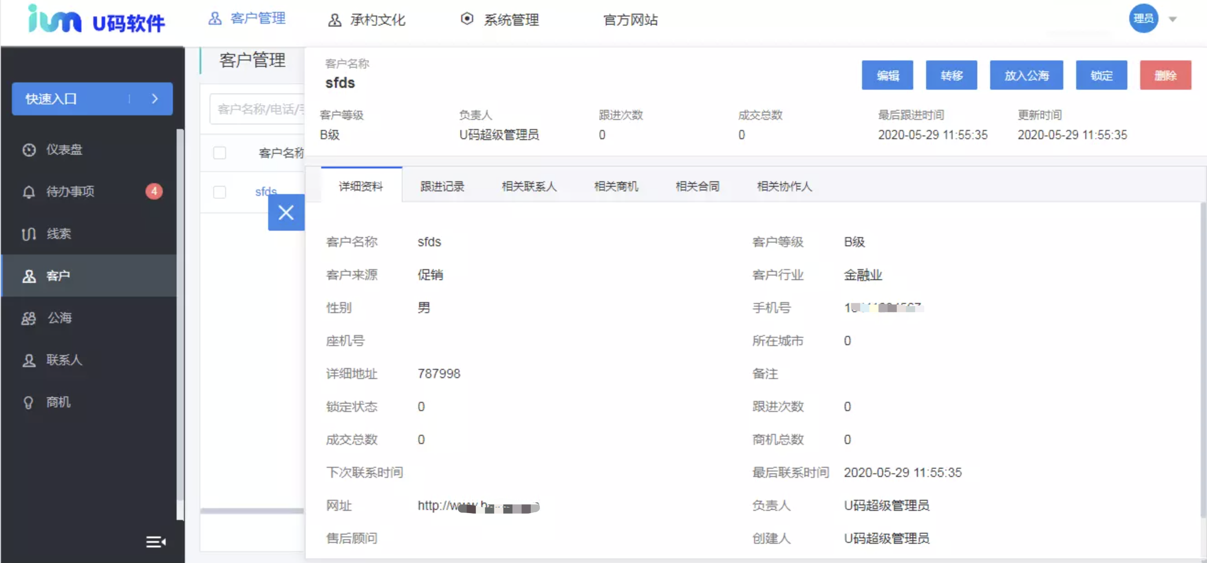The image size is (1207, 563).
Task: Open 公海 in the sidebar
Action: [89, 318]
